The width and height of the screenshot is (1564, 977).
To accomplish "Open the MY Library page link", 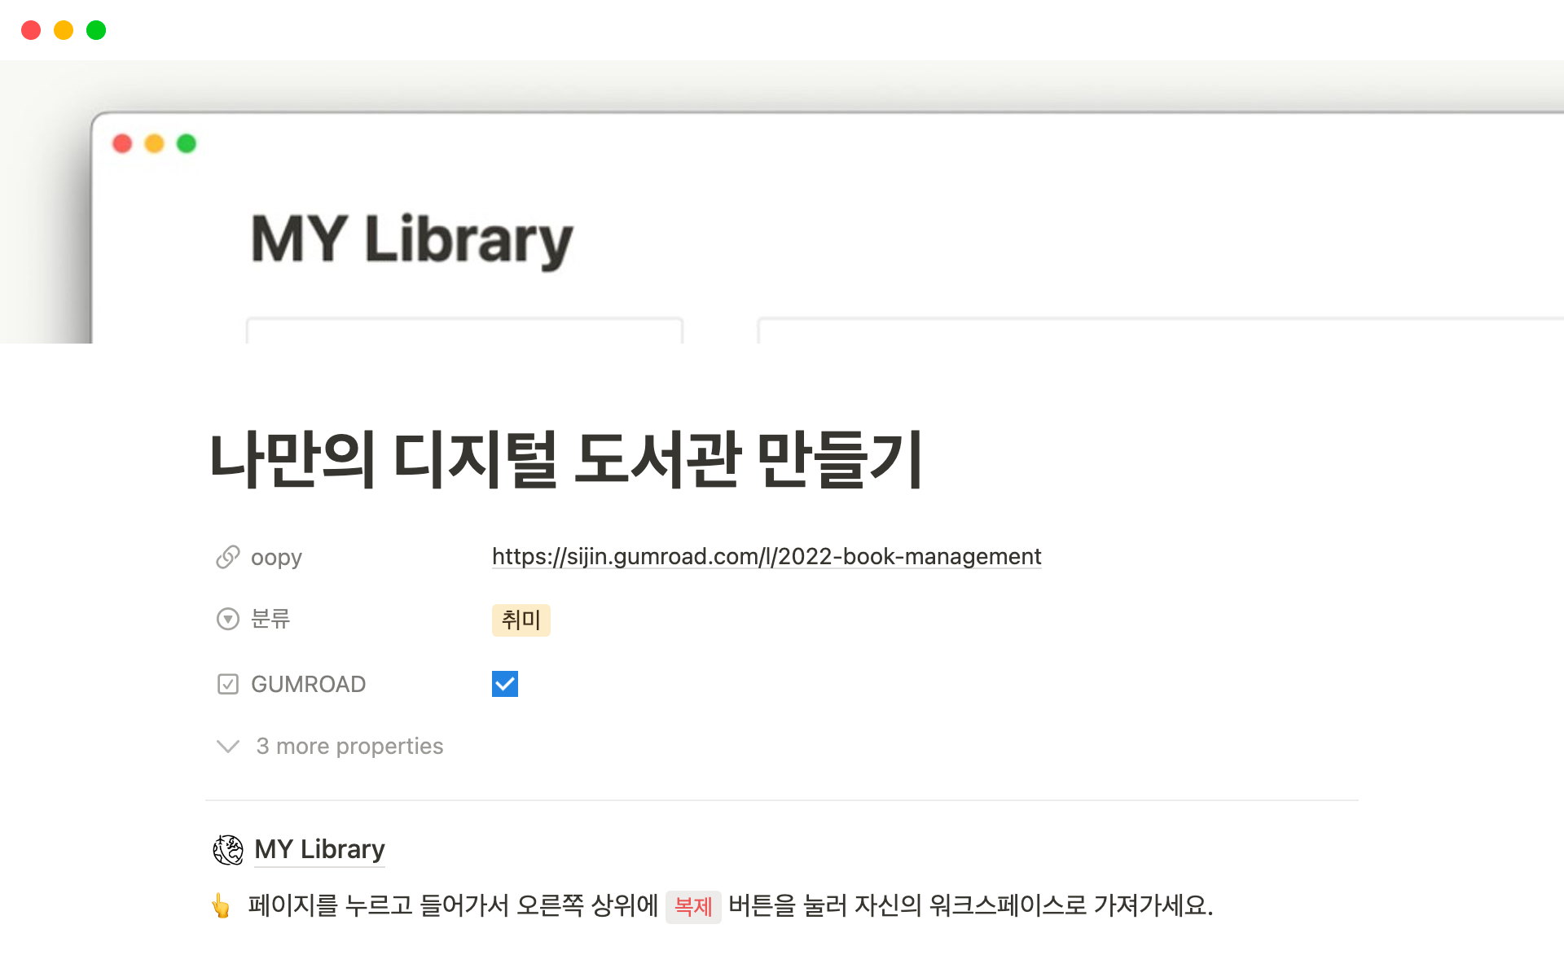I will click(x=319, y=849).
